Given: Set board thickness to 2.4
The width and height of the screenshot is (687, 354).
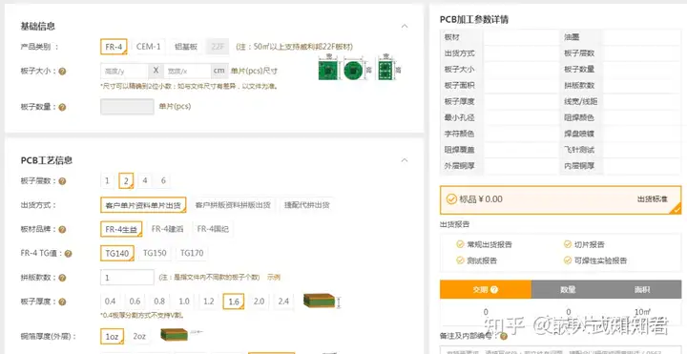Looking at the screenshot, I should pyautogui.click(x=283, y=302).
